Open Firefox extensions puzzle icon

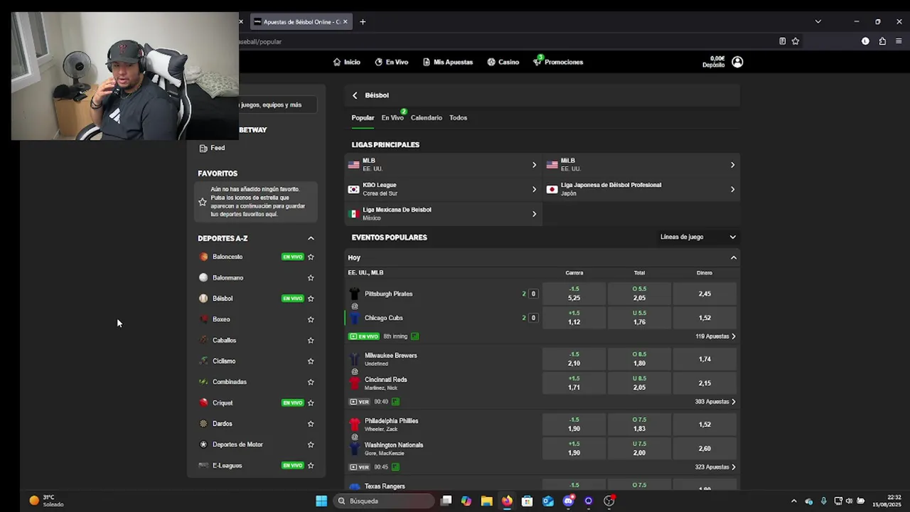coord(882,41)
